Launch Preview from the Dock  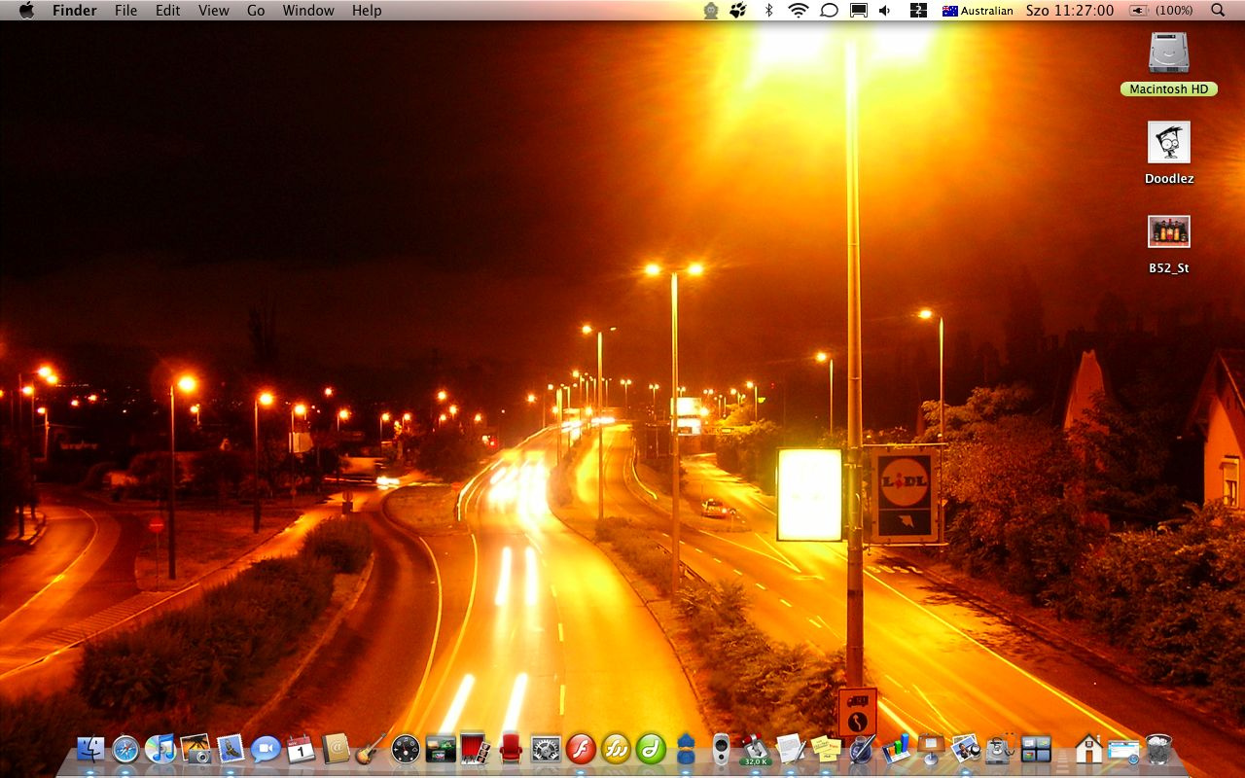[x=966, y=748]
